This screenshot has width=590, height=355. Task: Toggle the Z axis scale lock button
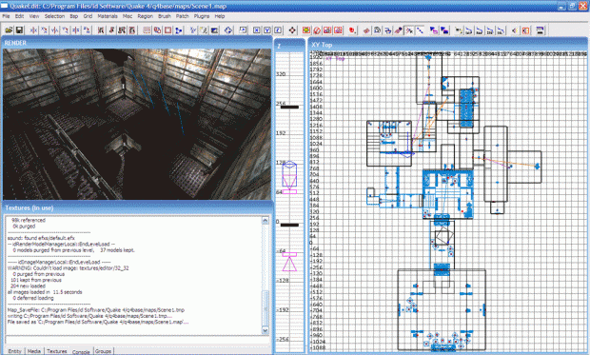278,30
